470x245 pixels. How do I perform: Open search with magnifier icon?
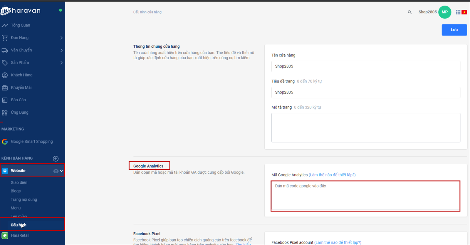click(409, 12)
